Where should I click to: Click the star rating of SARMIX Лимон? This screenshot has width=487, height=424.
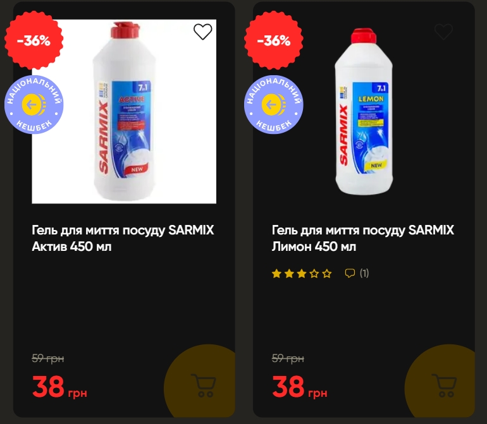302,274
